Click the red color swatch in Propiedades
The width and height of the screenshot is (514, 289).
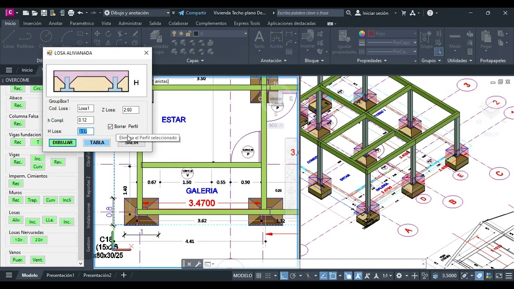pos(371,34)
